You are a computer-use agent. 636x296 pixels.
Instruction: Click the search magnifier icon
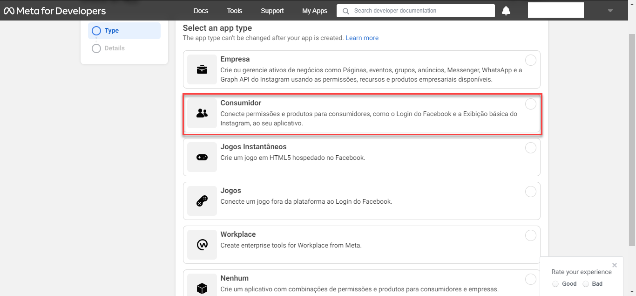coord(345,11)
